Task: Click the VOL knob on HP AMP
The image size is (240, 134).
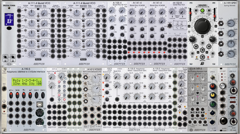Action: [223, 86]
